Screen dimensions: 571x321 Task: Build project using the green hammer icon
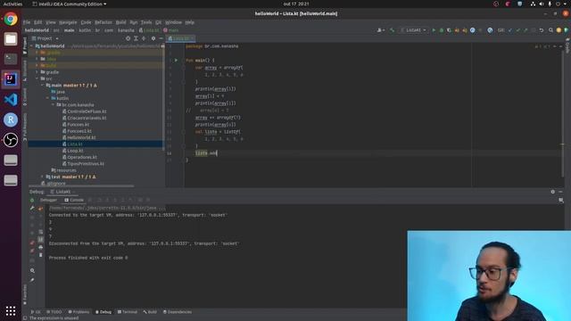(392, 30)
